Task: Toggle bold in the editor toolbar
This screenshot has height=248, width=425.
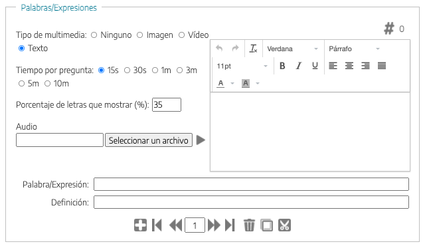Action: click(282, 66)
